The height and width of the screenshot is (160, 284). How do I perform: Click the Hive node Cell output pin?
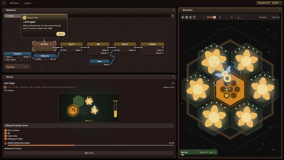[108, 65]
